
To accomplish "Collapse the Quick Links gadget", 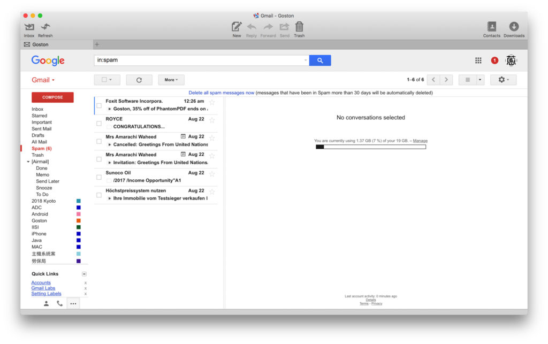I will (x=84, y=274).
